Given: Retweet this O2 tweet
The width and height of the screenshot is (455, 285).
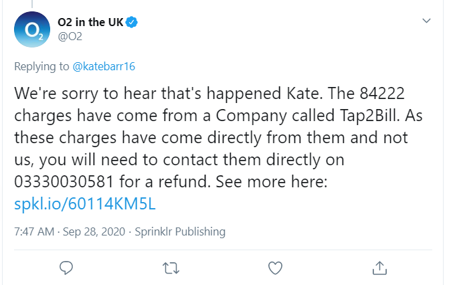Looking at the screenshot, I should click(170, 268).
